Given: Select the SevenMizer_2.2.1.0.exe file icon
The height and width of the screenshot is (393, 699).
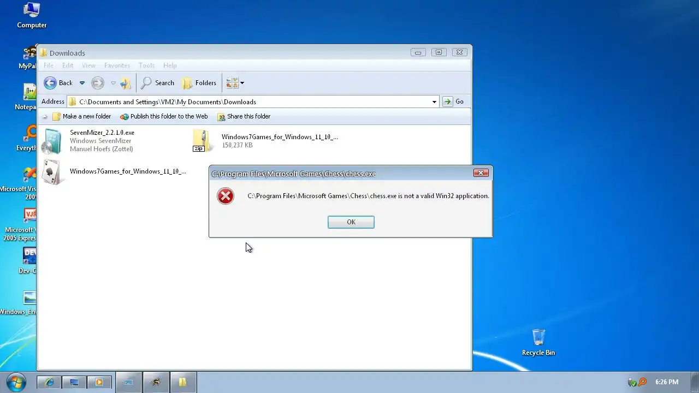Looking at the screenshot, I should point(52,141).
